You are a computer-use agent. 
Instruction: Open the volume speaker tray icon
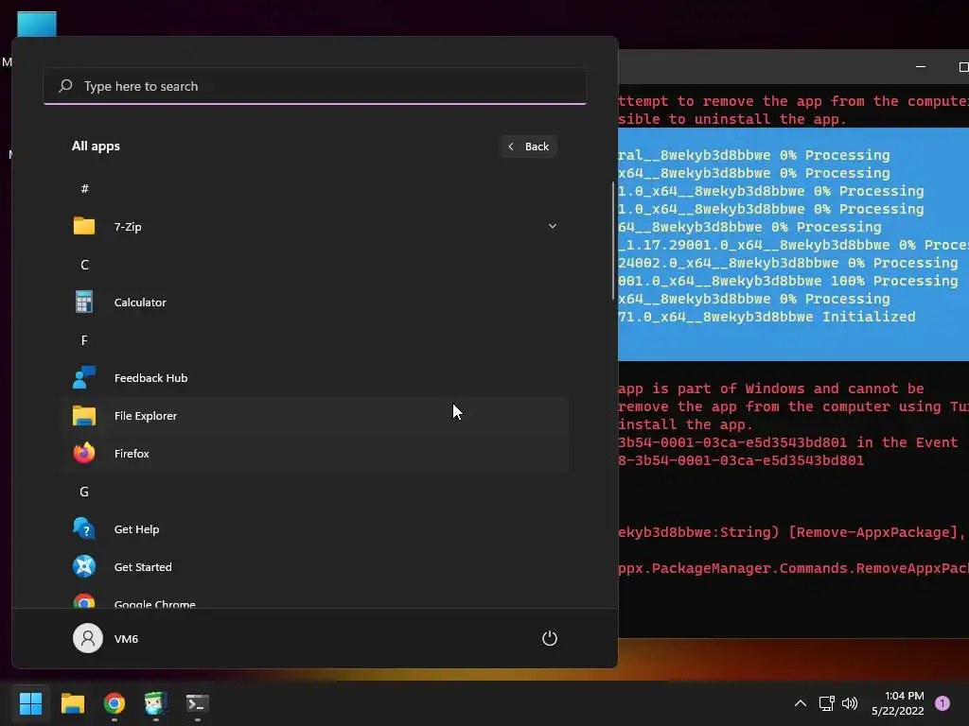coord(850,703)
